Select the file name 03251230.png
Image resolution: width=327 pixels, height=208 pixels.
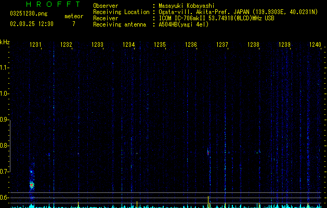tap(29, 14)
